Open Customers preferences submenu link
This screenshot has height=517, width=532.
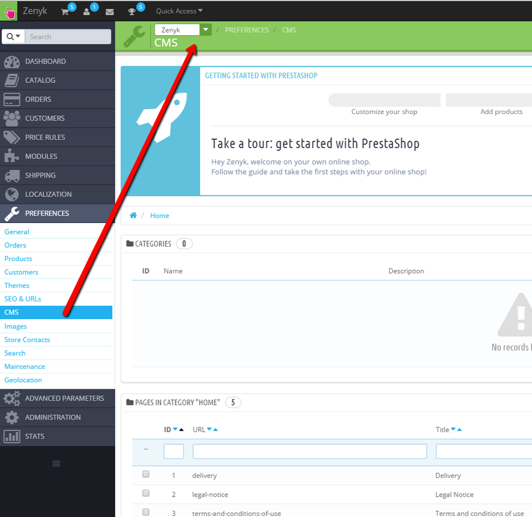22,272
